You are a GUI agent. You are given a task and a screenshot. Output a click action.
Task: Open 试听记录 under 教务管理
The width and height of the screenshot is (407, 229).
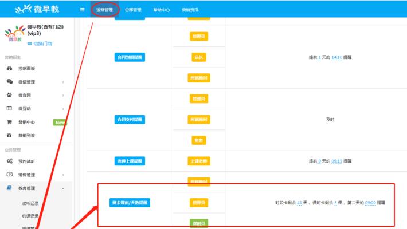click(30, 203)
